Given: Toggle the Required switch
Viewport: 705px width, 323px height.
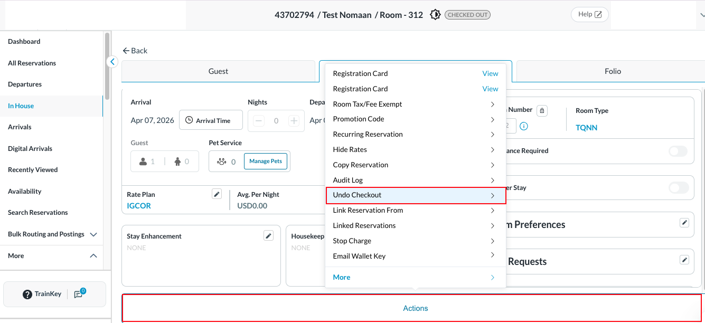Looking at the screenshot, I should pos(678,151).
